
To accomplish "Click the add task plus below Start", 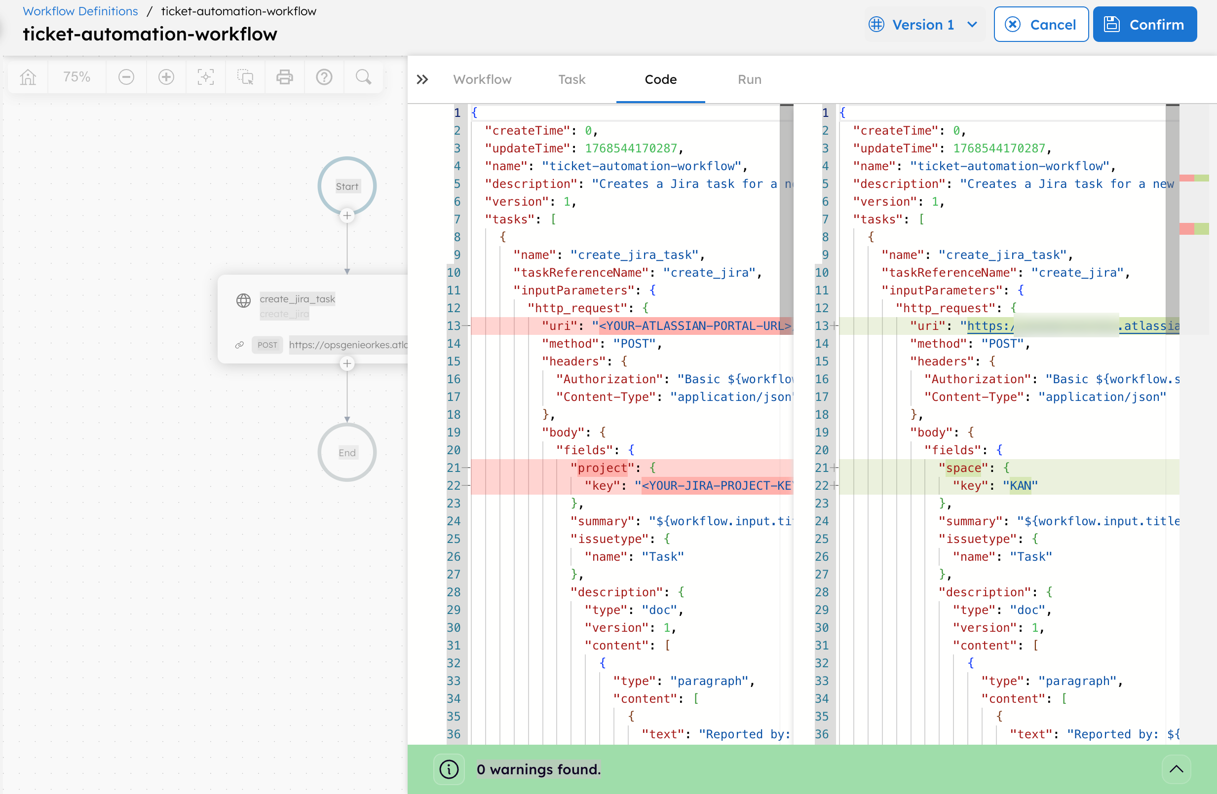I will coord(347,216).
